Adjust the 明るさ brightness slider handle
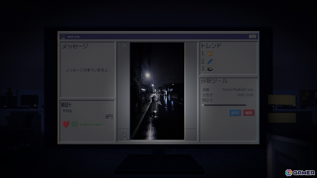Image resolution: width=317 pixels, height=178 pixels. click(x=203, y=105)
